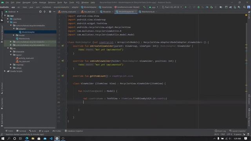Open the Logcat tool window
Image resolution: width=251 pixels, height=141 pixels.
click(44, 131)
